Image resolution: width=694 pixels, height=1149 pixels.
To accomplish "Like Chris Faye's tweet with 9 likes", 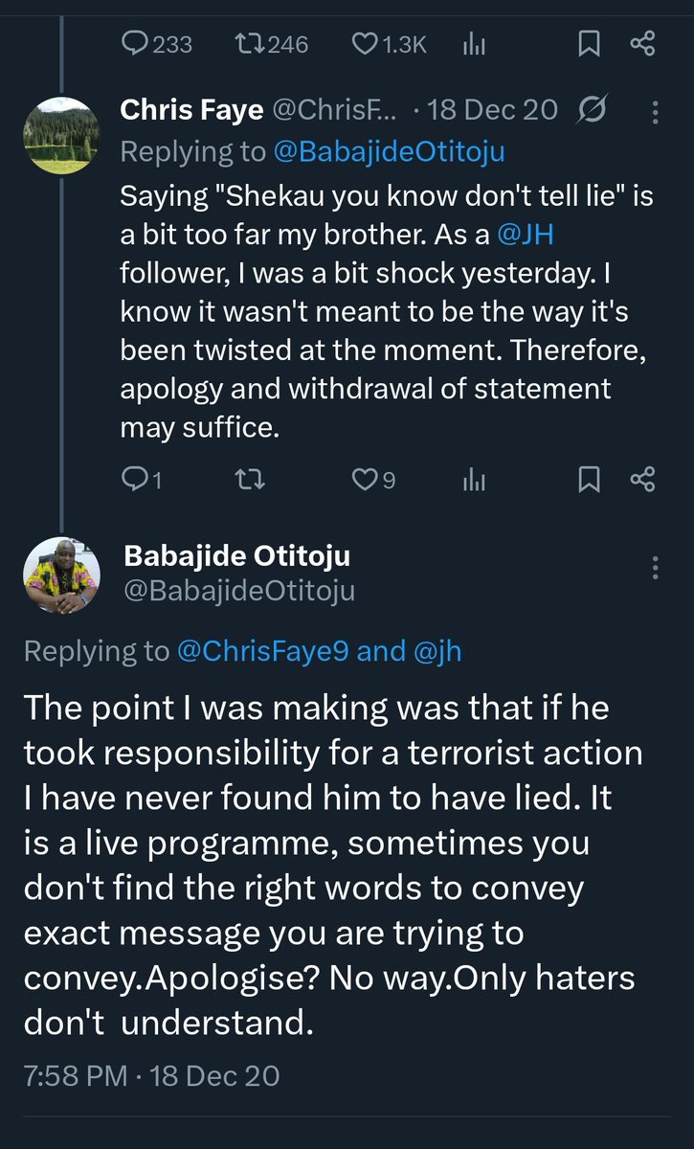I will [x=366, y=480].
